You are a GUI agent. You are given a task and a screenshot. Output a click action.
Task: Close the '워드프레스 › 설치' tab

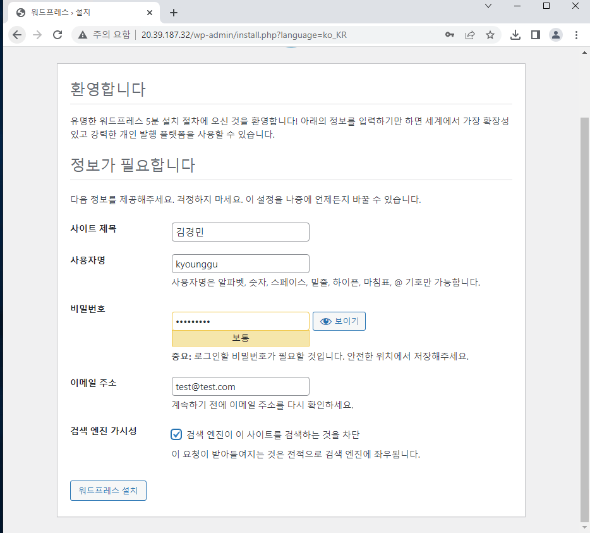[x=150, y=13]
